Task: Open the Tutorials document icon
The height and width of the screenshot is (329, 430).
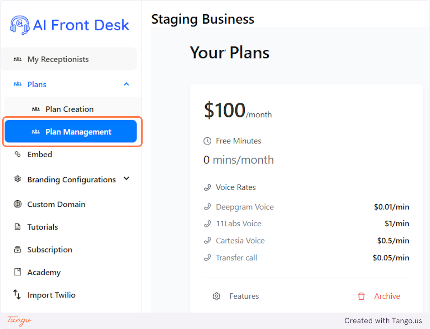Action: tap(17, 227)
